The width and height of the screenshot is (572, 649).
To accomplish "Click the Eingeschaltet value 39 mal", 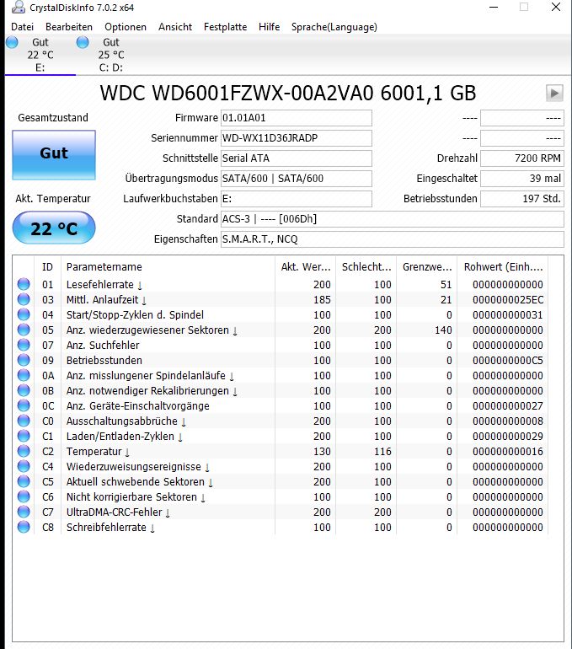I will pos(522,179).
